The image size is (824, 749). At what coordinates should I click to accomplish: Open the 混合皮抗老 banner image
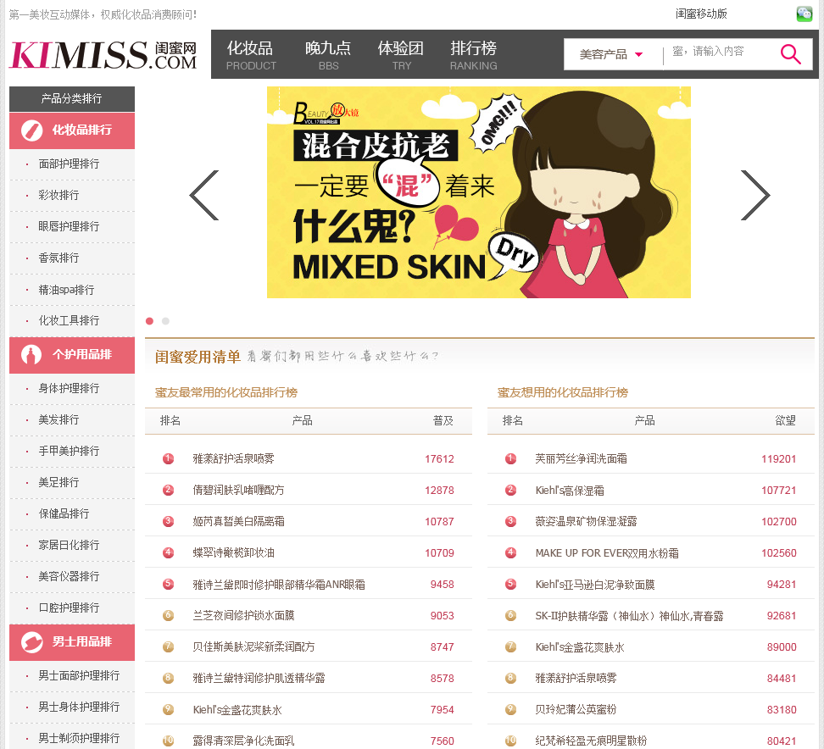[479, 192]
